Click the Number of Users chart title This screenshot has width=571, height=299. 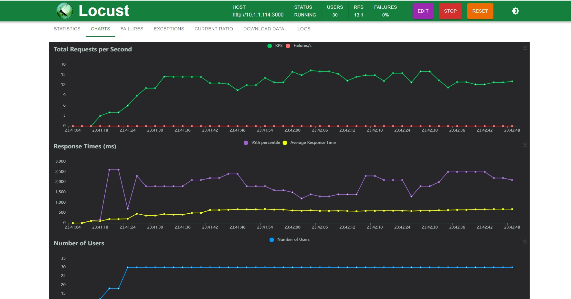[79, 243]
